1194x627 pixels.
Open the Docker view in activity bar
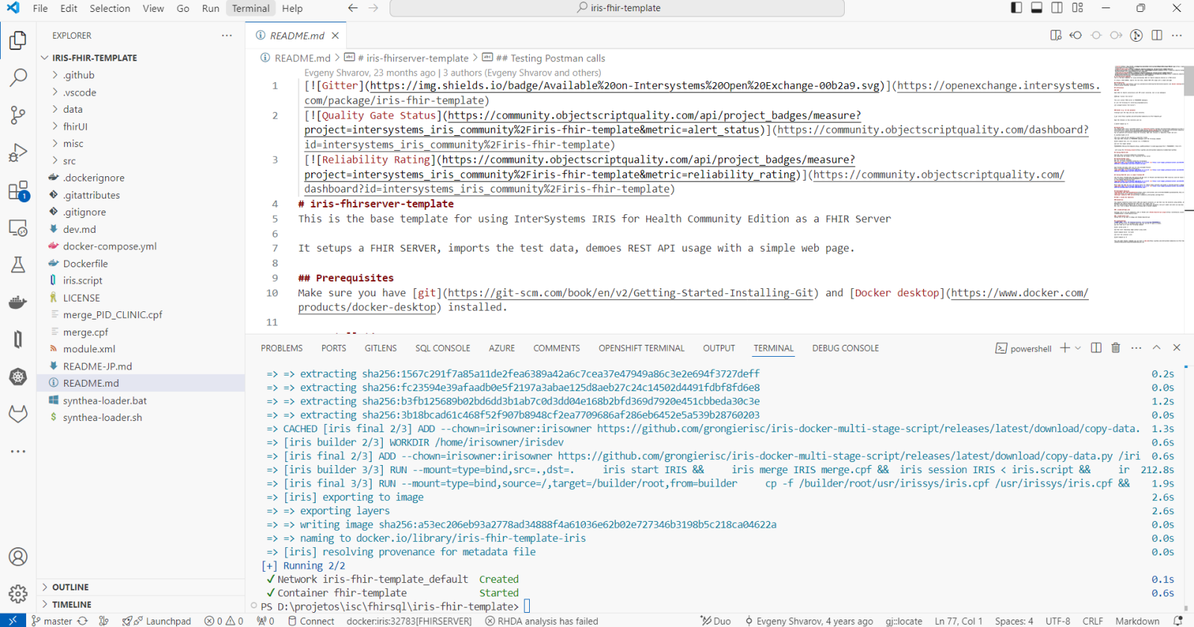tap(18, 302)
